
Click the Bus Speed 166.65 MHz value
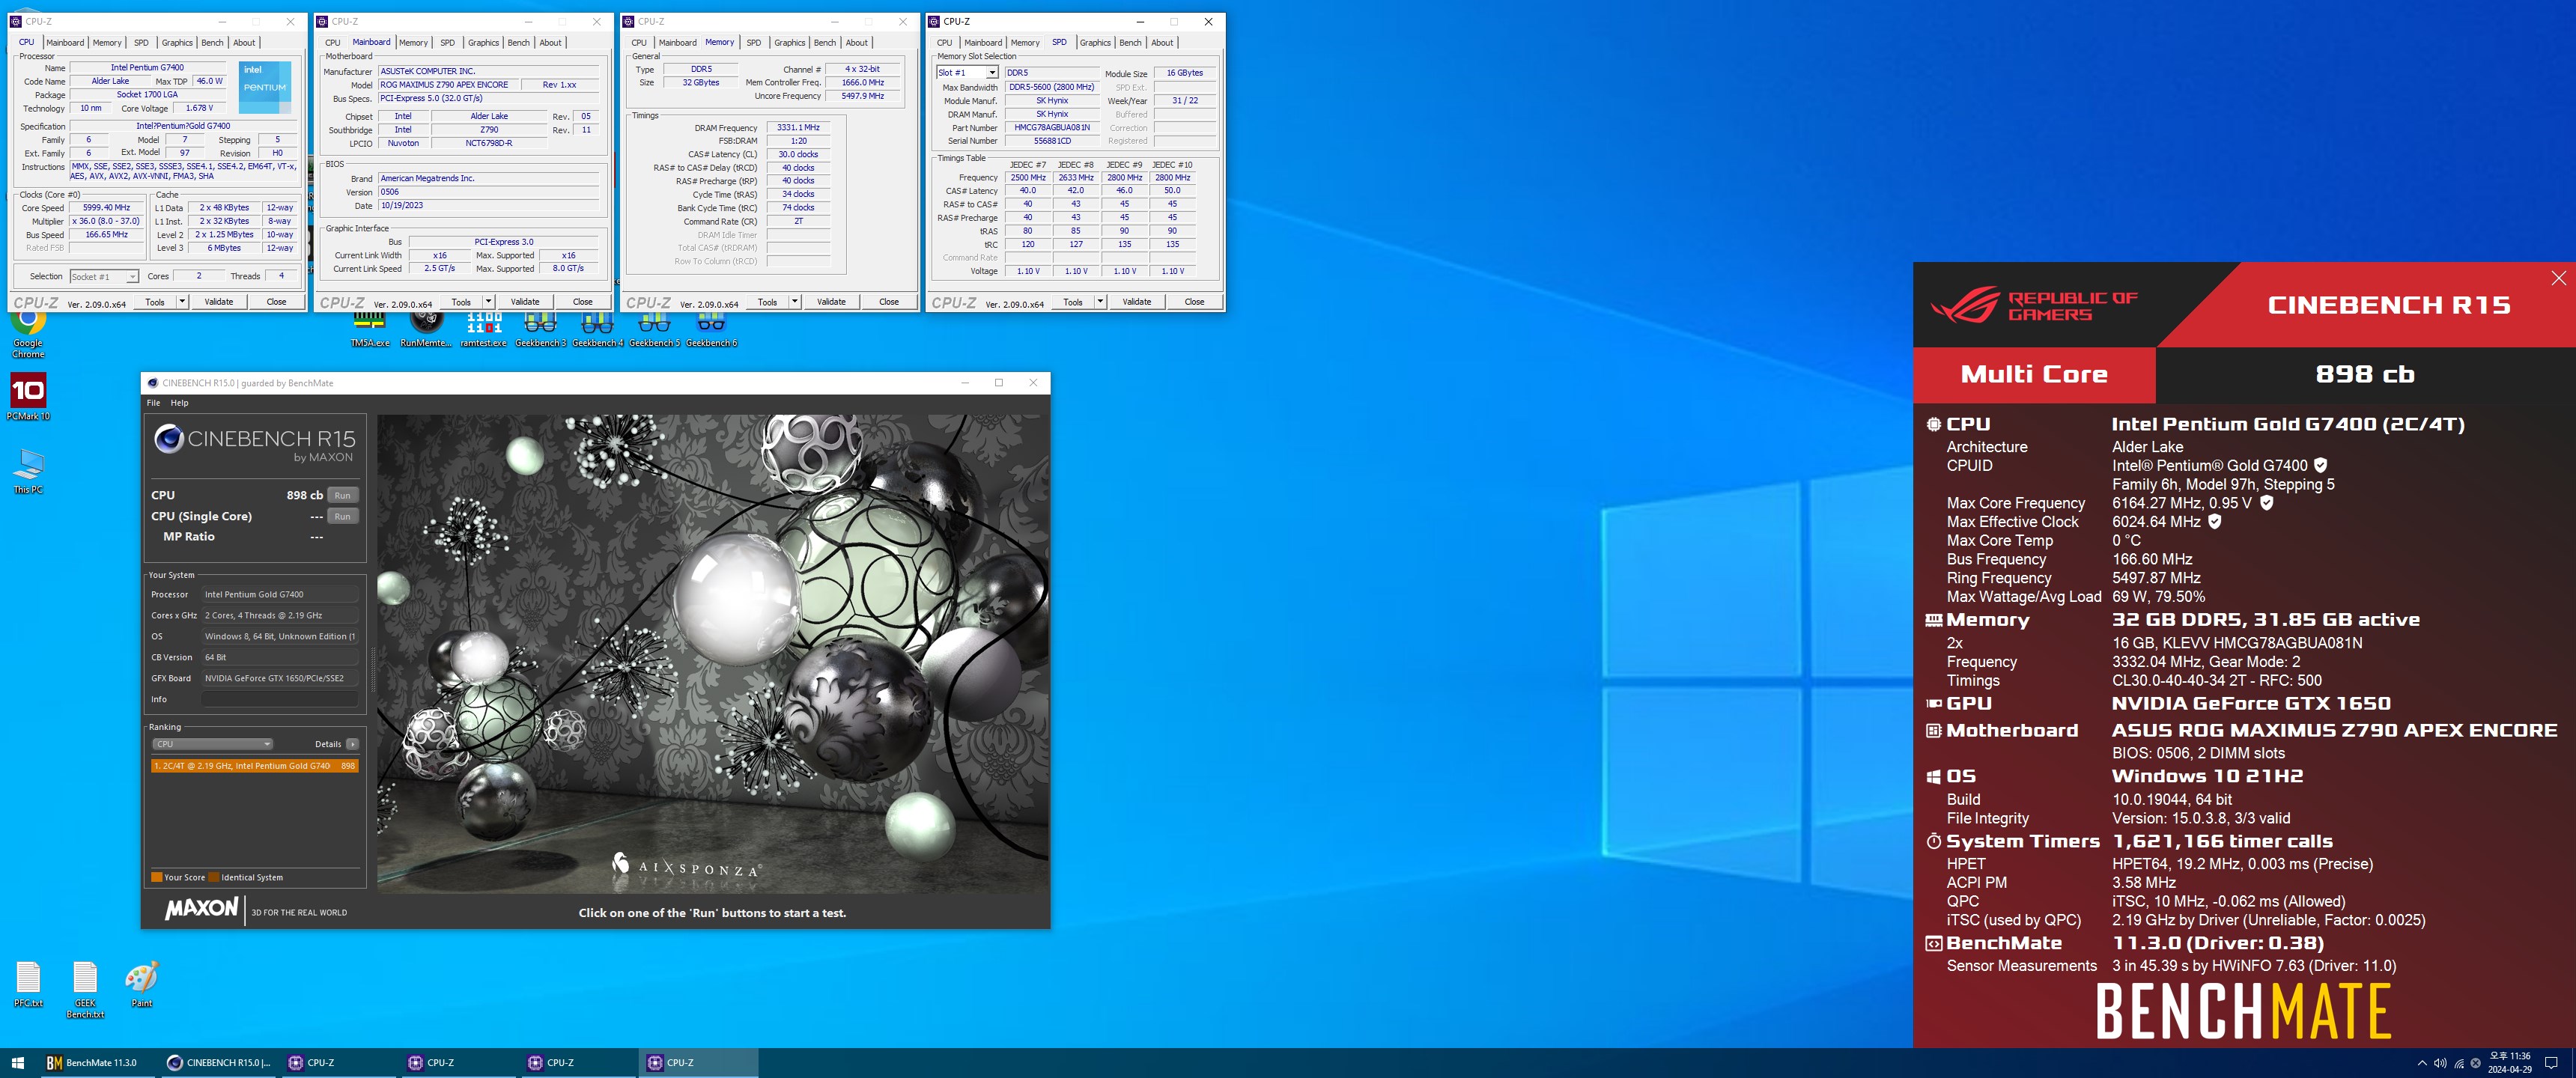(x=106, y=234)
